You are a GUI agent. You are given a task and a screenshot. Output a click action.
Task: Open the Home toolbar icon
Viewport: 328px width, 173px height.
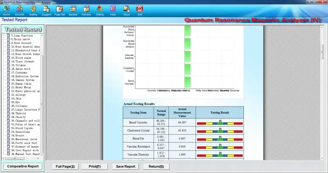pos(6,11)
